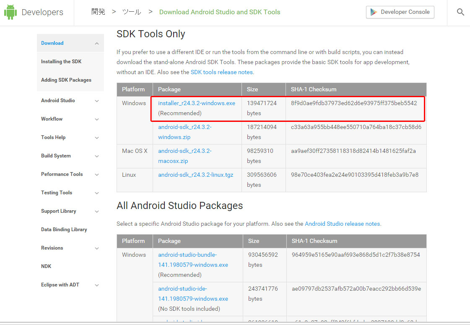Image resolution: width=470 pixels, height=325 pixels.
Task: Click the Developer Console button
Action: pos(400,12)
